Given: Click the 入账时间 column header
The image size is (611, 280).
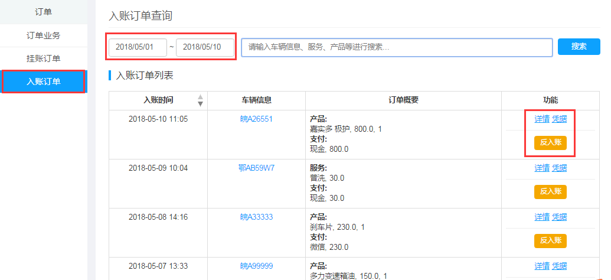Looking at the screenshot, I should click(158, 100).
